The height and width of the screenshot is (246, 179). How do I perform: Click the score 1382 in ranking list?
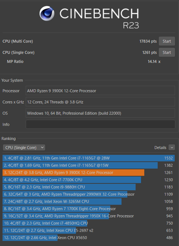tap(169, 165)
